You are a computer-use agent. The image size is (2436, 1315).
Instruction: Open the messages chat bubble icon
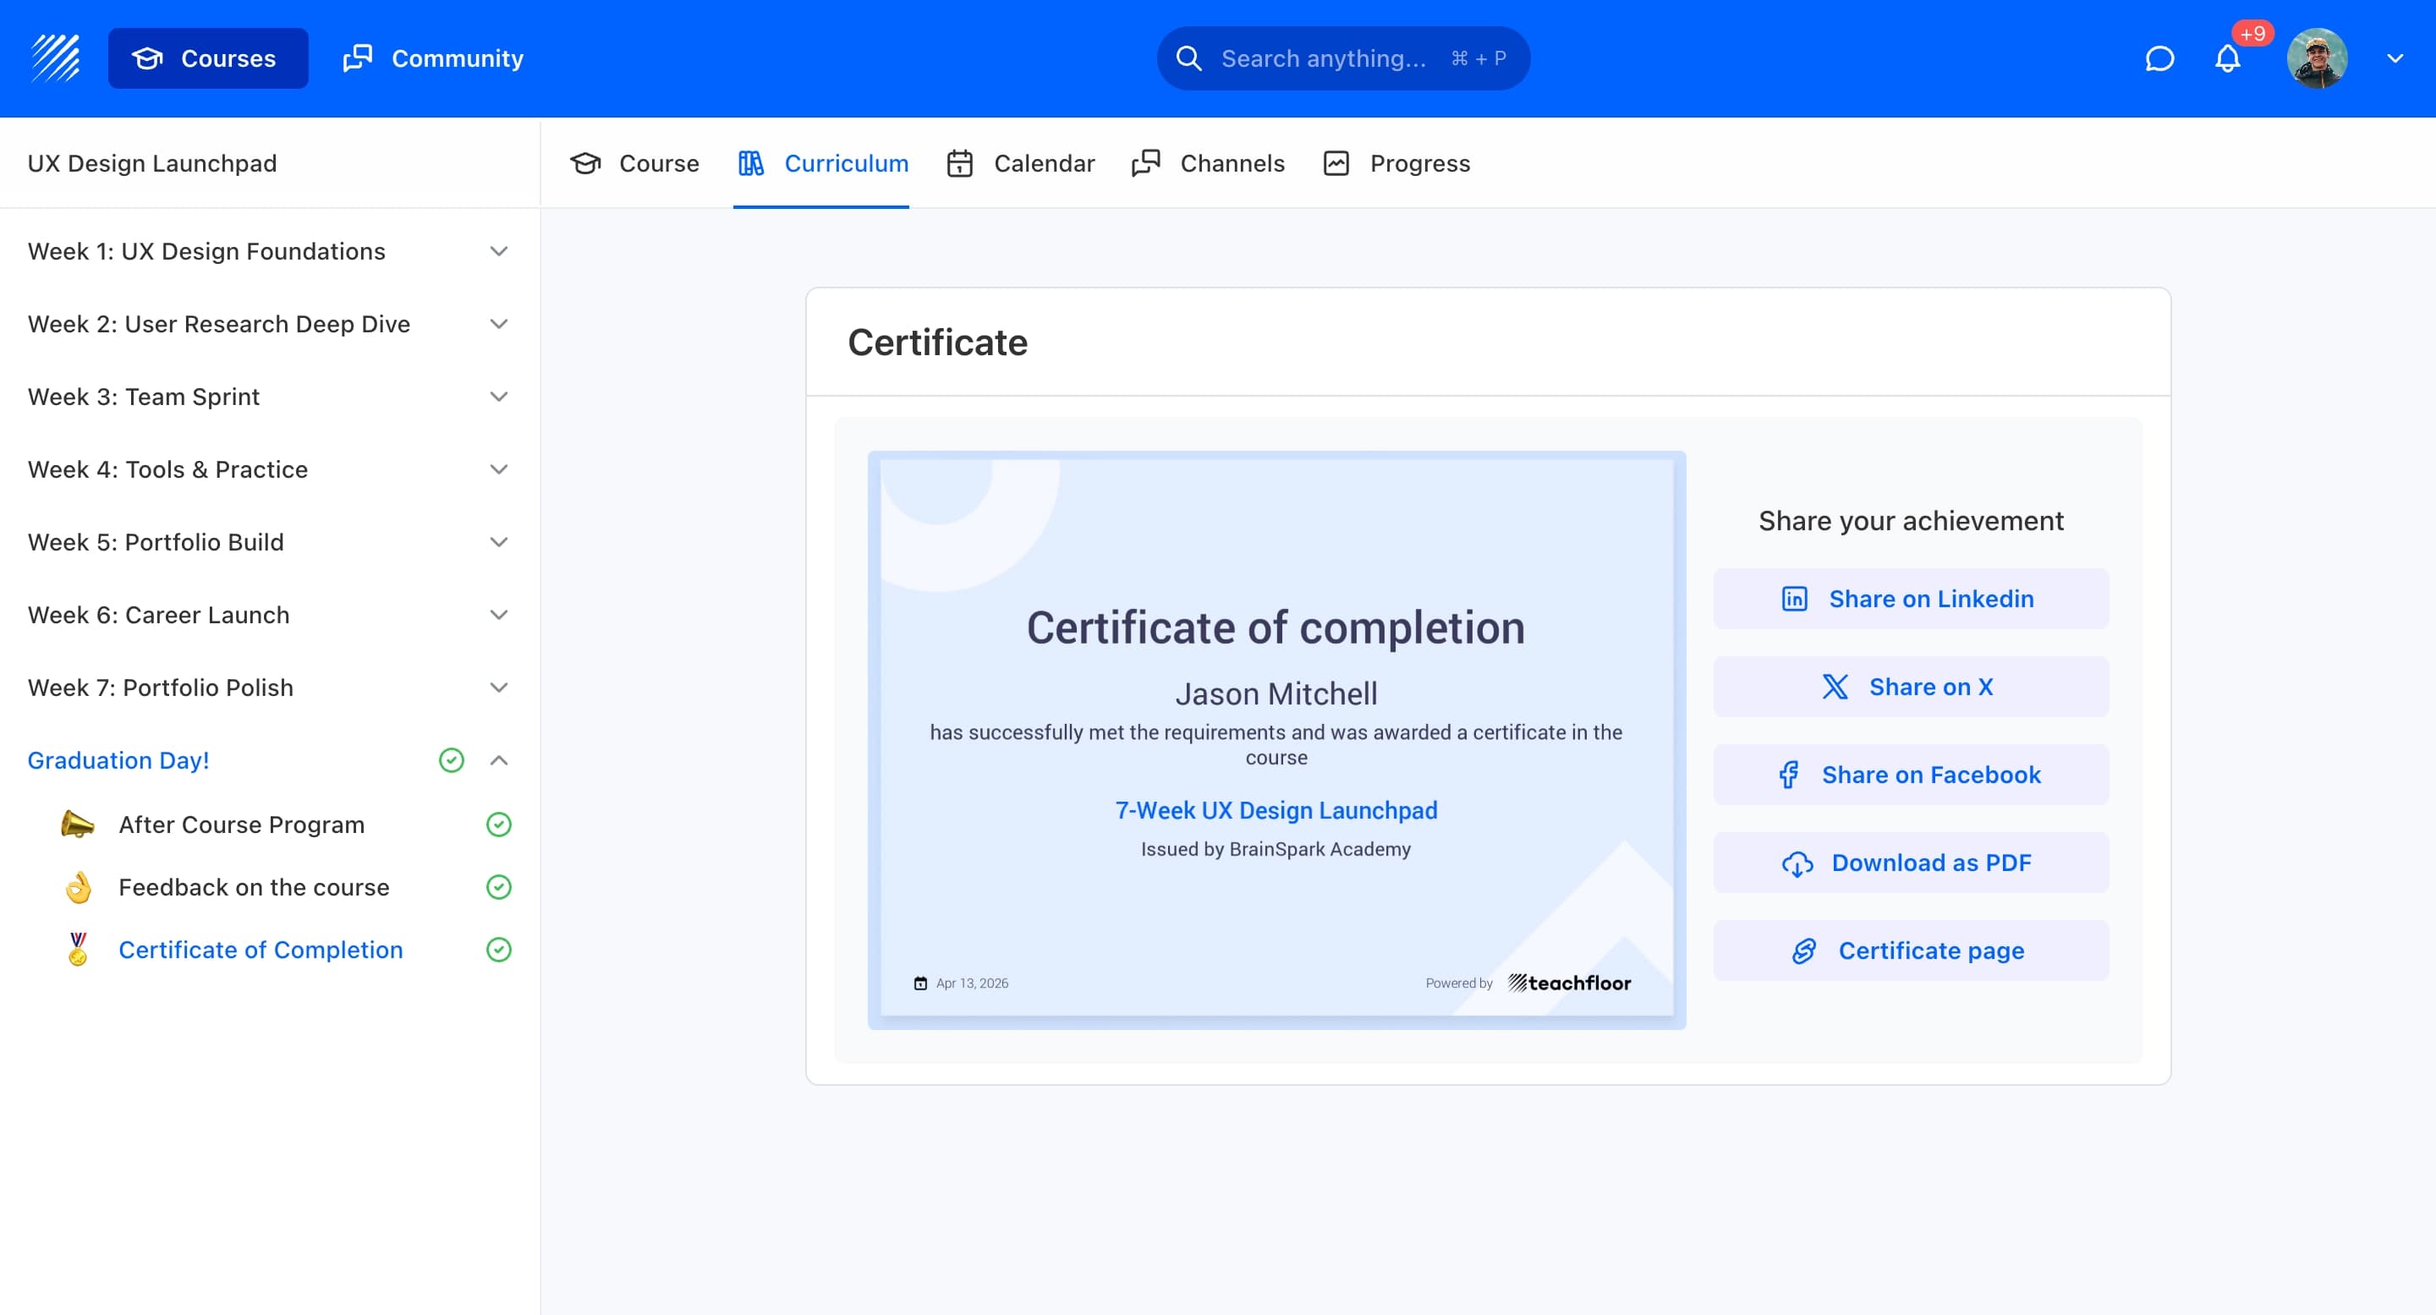[x=2159, y=58]
